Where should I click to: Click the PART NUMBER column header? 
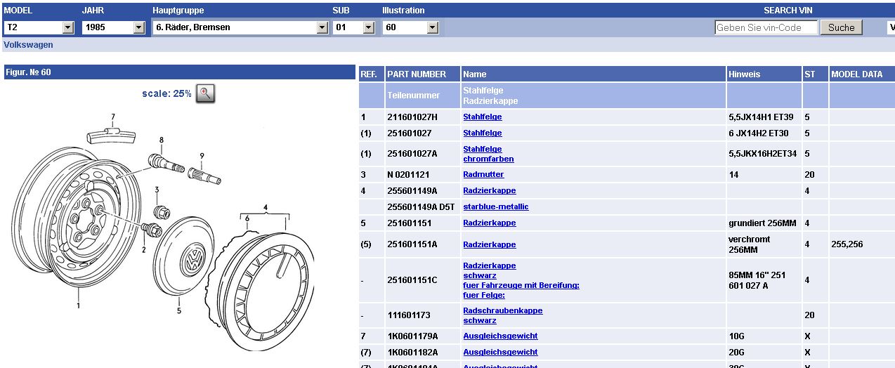click(x=417, y=74)
